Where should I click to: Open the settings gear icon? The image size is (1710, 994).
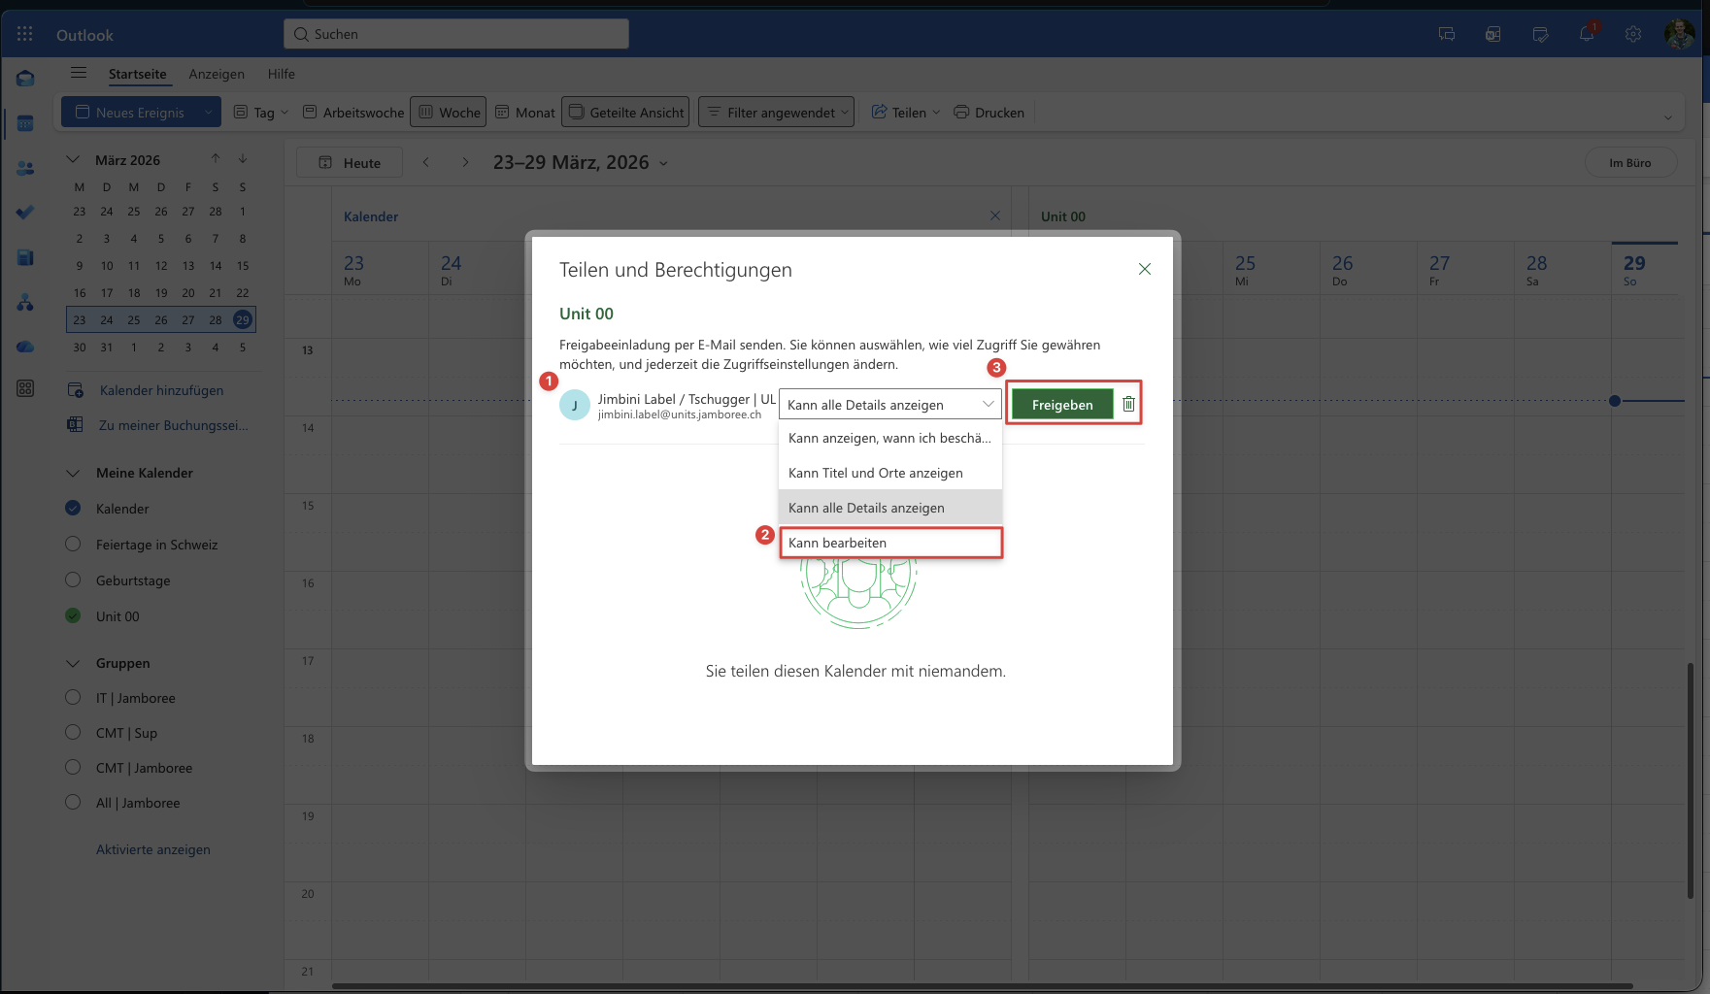click(x=1633, y=34)
